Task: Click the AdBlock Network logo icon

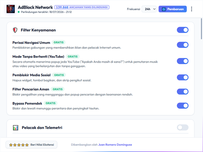Action: [x=11, y=9]
